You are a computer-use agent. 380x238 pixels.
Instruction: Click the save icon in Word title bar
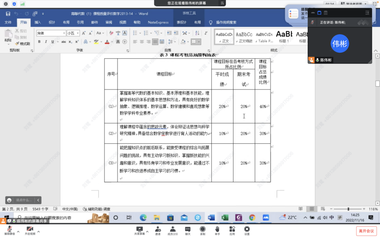point(8,14)
